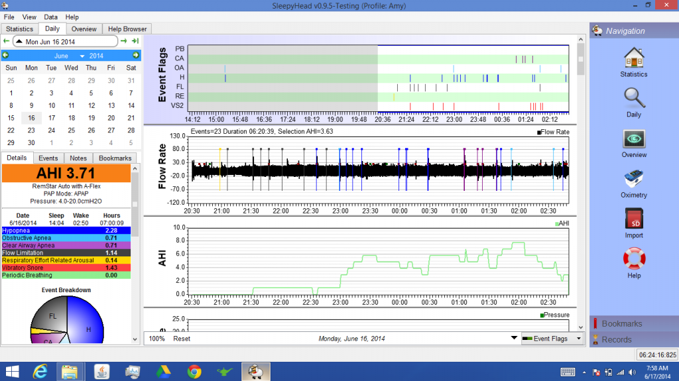Image resolution: width=679 pixels, height=381 pixels.
Task: Expand the Bookmarks section in sidebar
Action: pos(634,323)
